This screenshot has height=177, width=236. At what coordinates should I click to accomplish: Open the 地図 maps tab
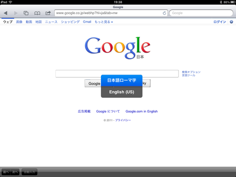click(39, 22)
